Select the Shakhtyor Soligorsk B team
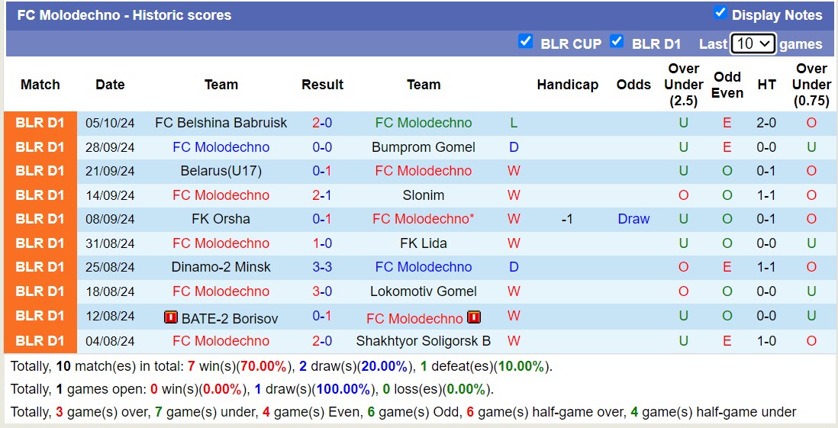 coord(424,341)
